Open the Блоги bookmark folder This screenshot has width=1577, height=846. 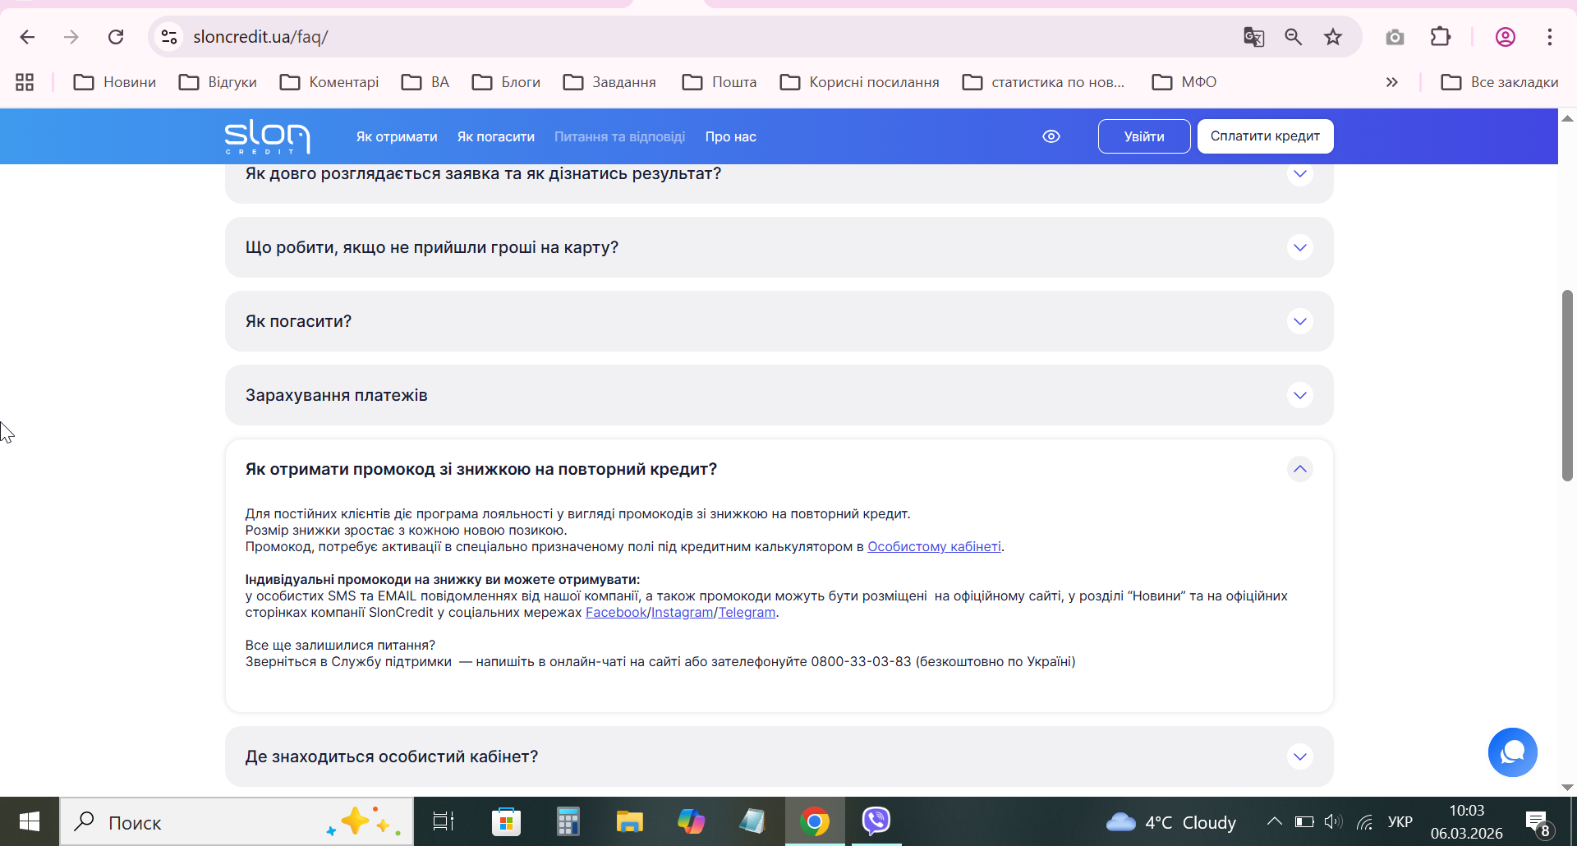(507, 82)
